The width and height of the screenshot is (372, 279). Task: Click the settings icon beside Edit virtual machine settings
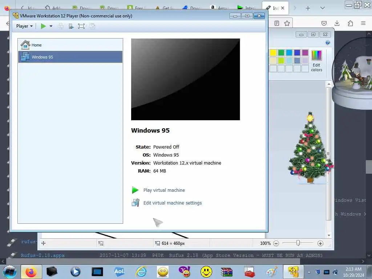[x=136, y=203]
